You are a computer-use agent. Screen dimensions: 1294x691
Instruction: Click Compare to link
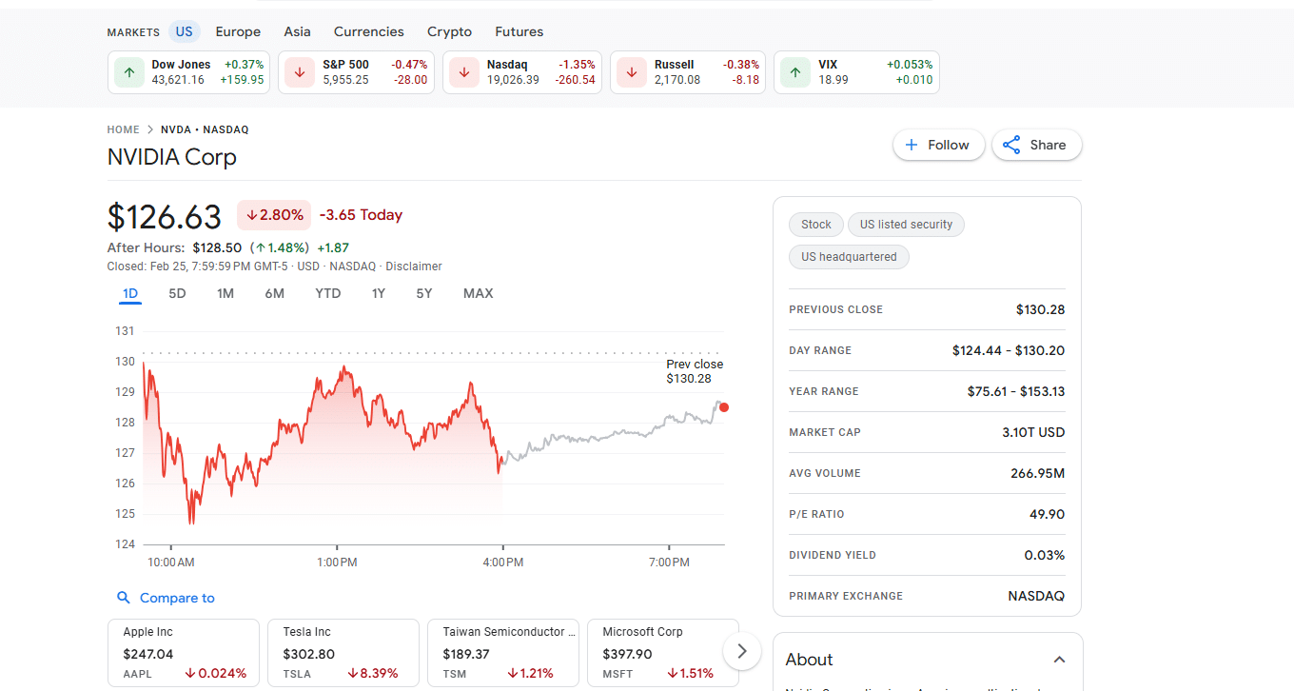177,598
